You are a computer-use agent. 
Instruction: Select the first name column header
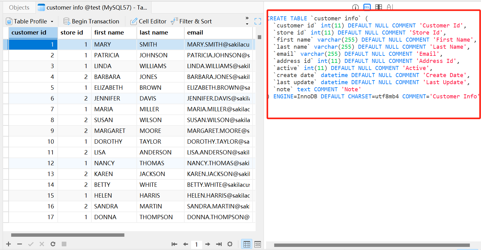tap(114, 33)
